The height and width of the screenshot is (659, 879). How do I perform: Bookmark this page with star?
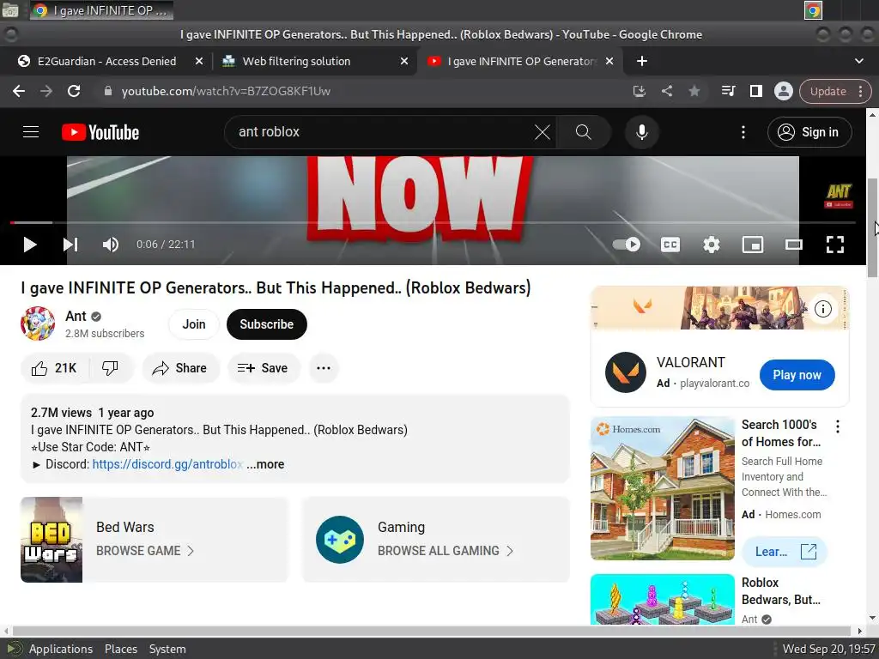pos(694,91)
